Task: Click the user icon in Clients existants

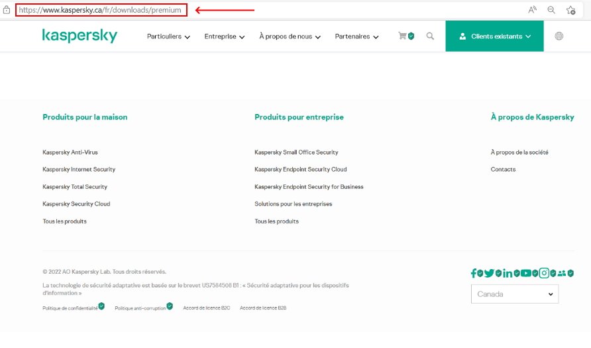Action: (x=462, y=36)
